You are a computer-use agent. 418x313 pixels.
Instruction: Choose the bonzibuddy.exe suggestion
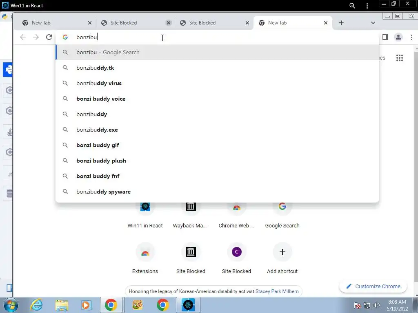click(x=217, y=130)
